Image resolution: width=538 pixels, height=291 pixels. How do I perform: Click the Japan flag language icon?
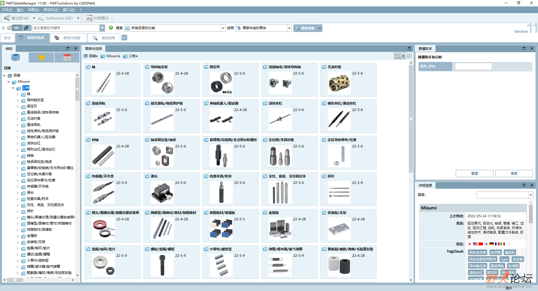click(469, 244)
